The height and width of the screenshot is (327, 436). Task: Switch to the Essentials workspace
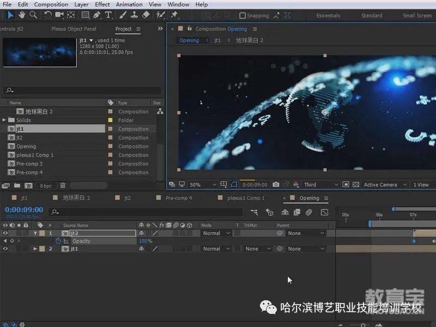[328, 16]
